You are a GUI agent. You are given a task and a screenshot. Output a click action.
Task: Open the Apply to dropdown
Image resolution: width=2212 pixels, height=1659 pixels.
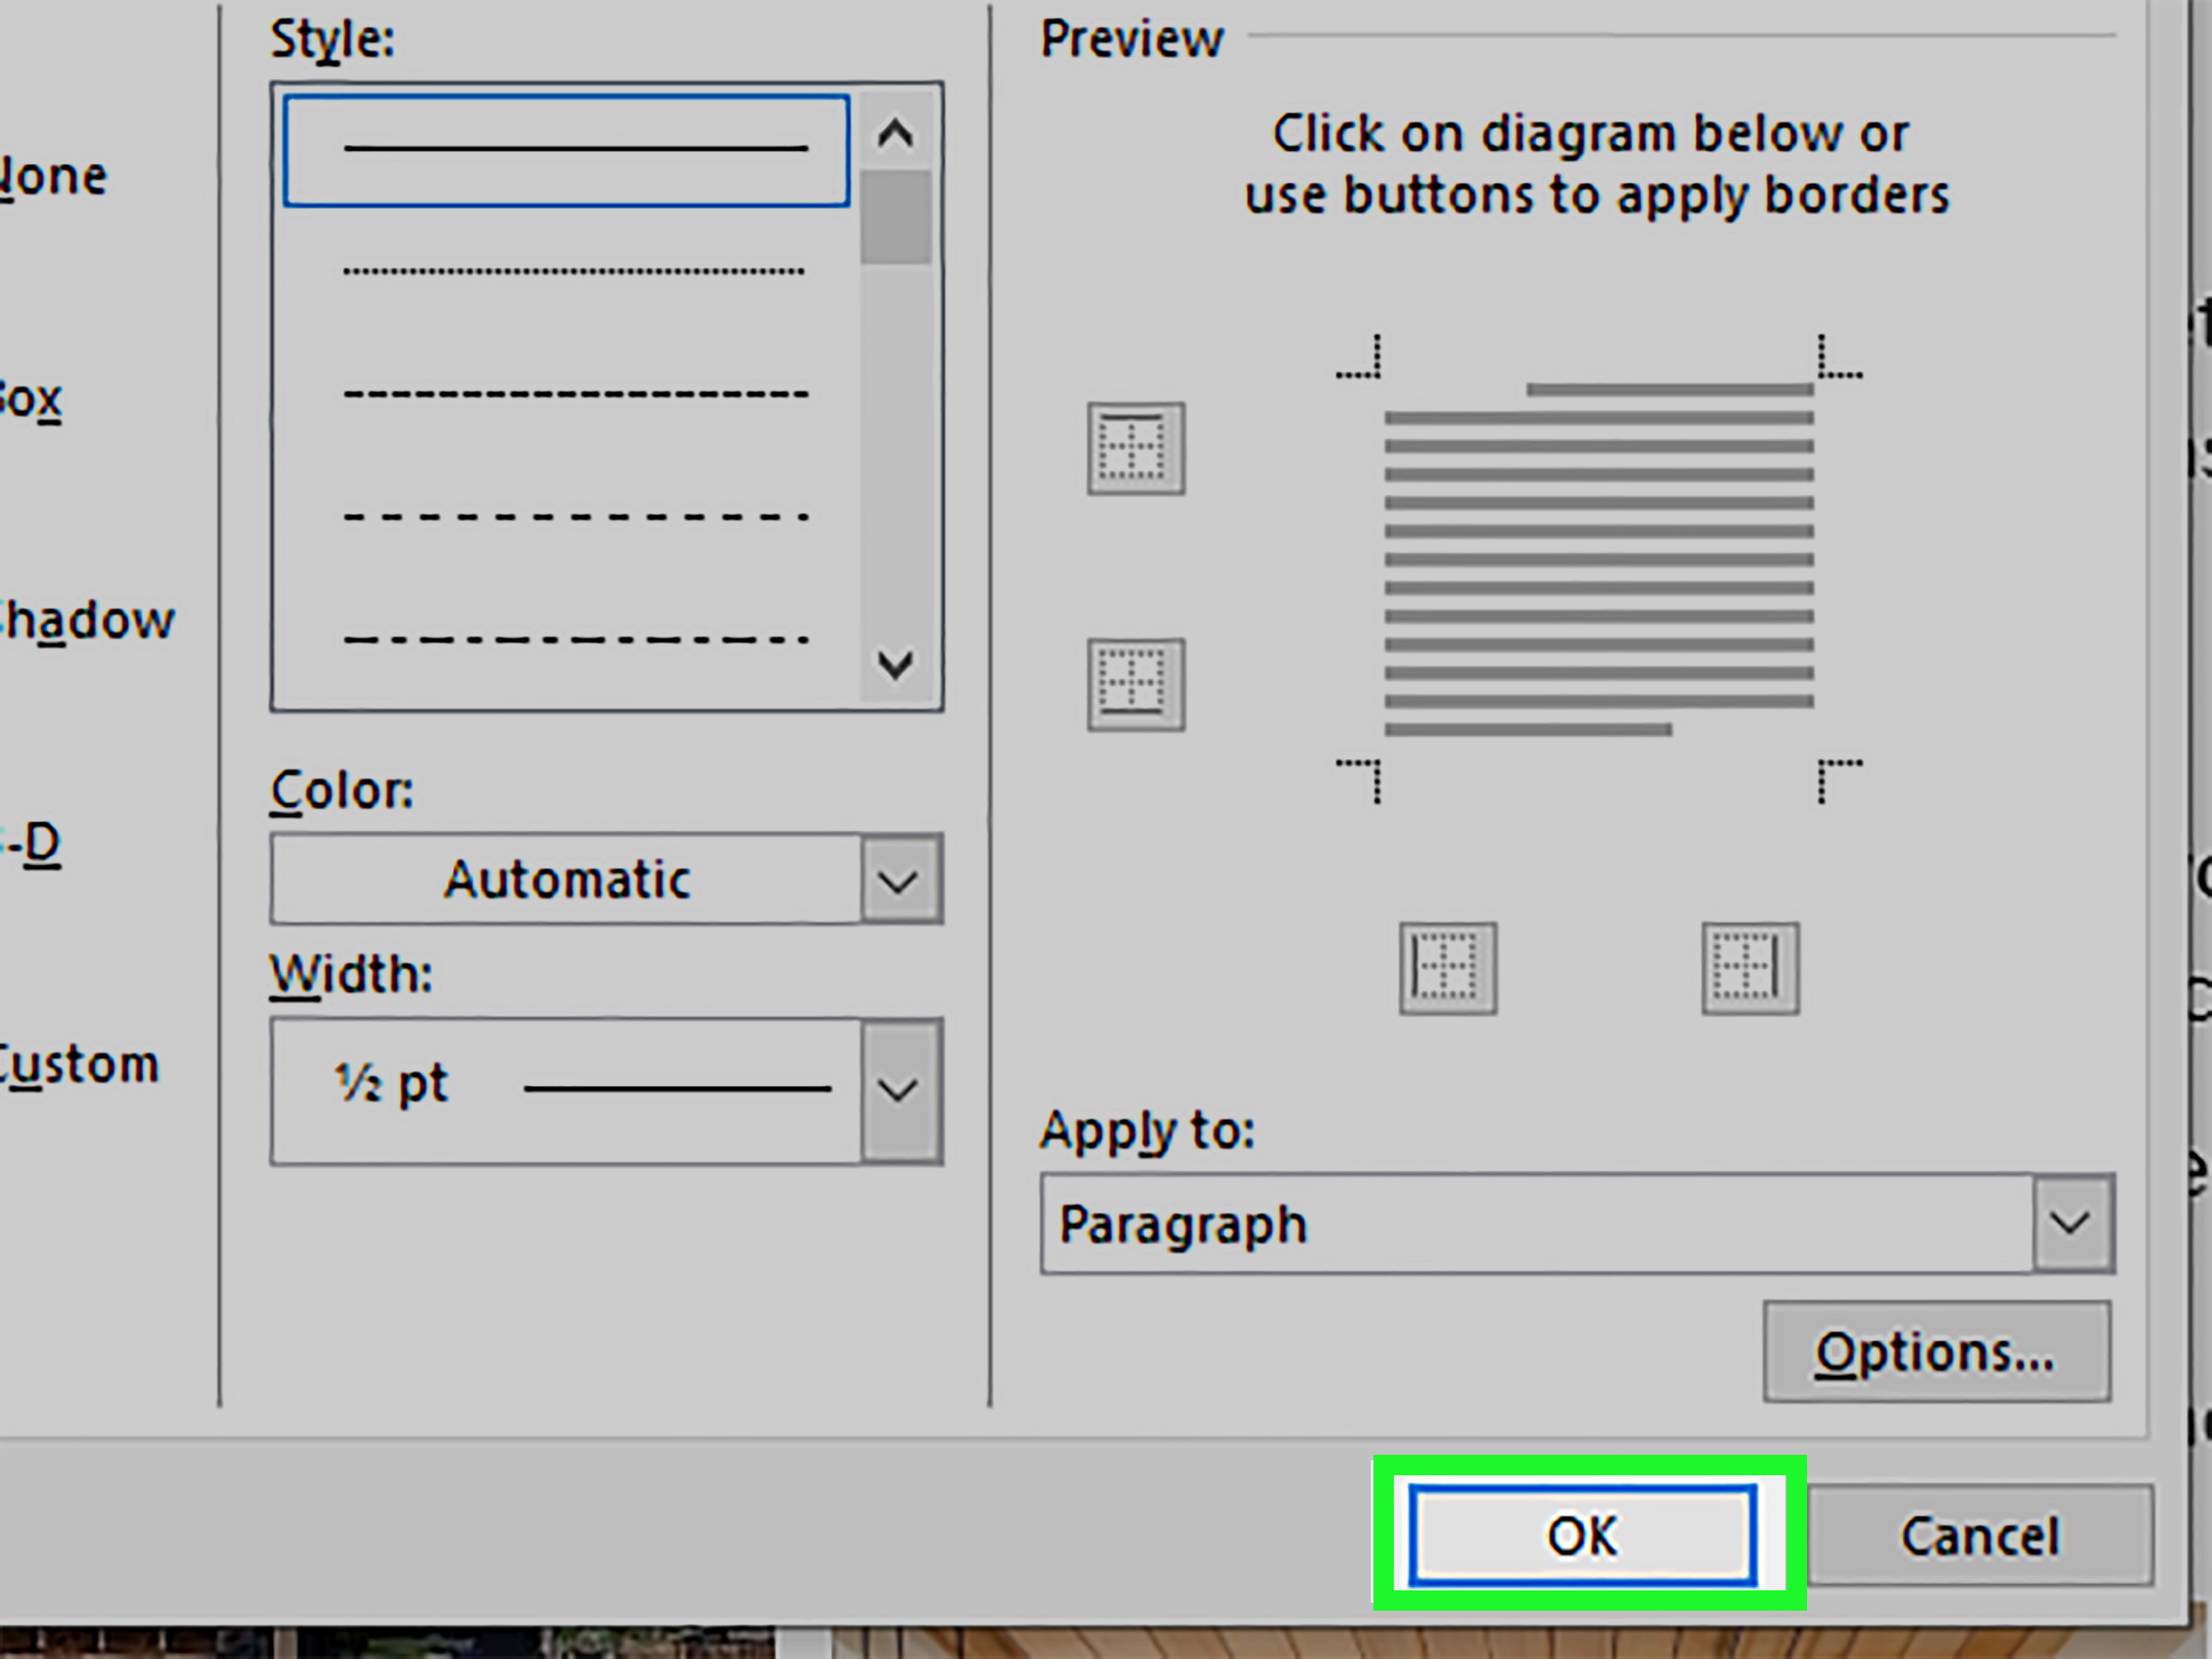pyautogui.click(x=2073, y=1222)
